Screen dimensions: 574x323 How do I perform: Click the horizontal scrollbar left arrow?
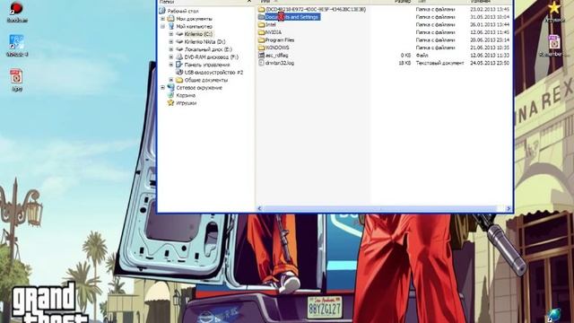point(259,208)
